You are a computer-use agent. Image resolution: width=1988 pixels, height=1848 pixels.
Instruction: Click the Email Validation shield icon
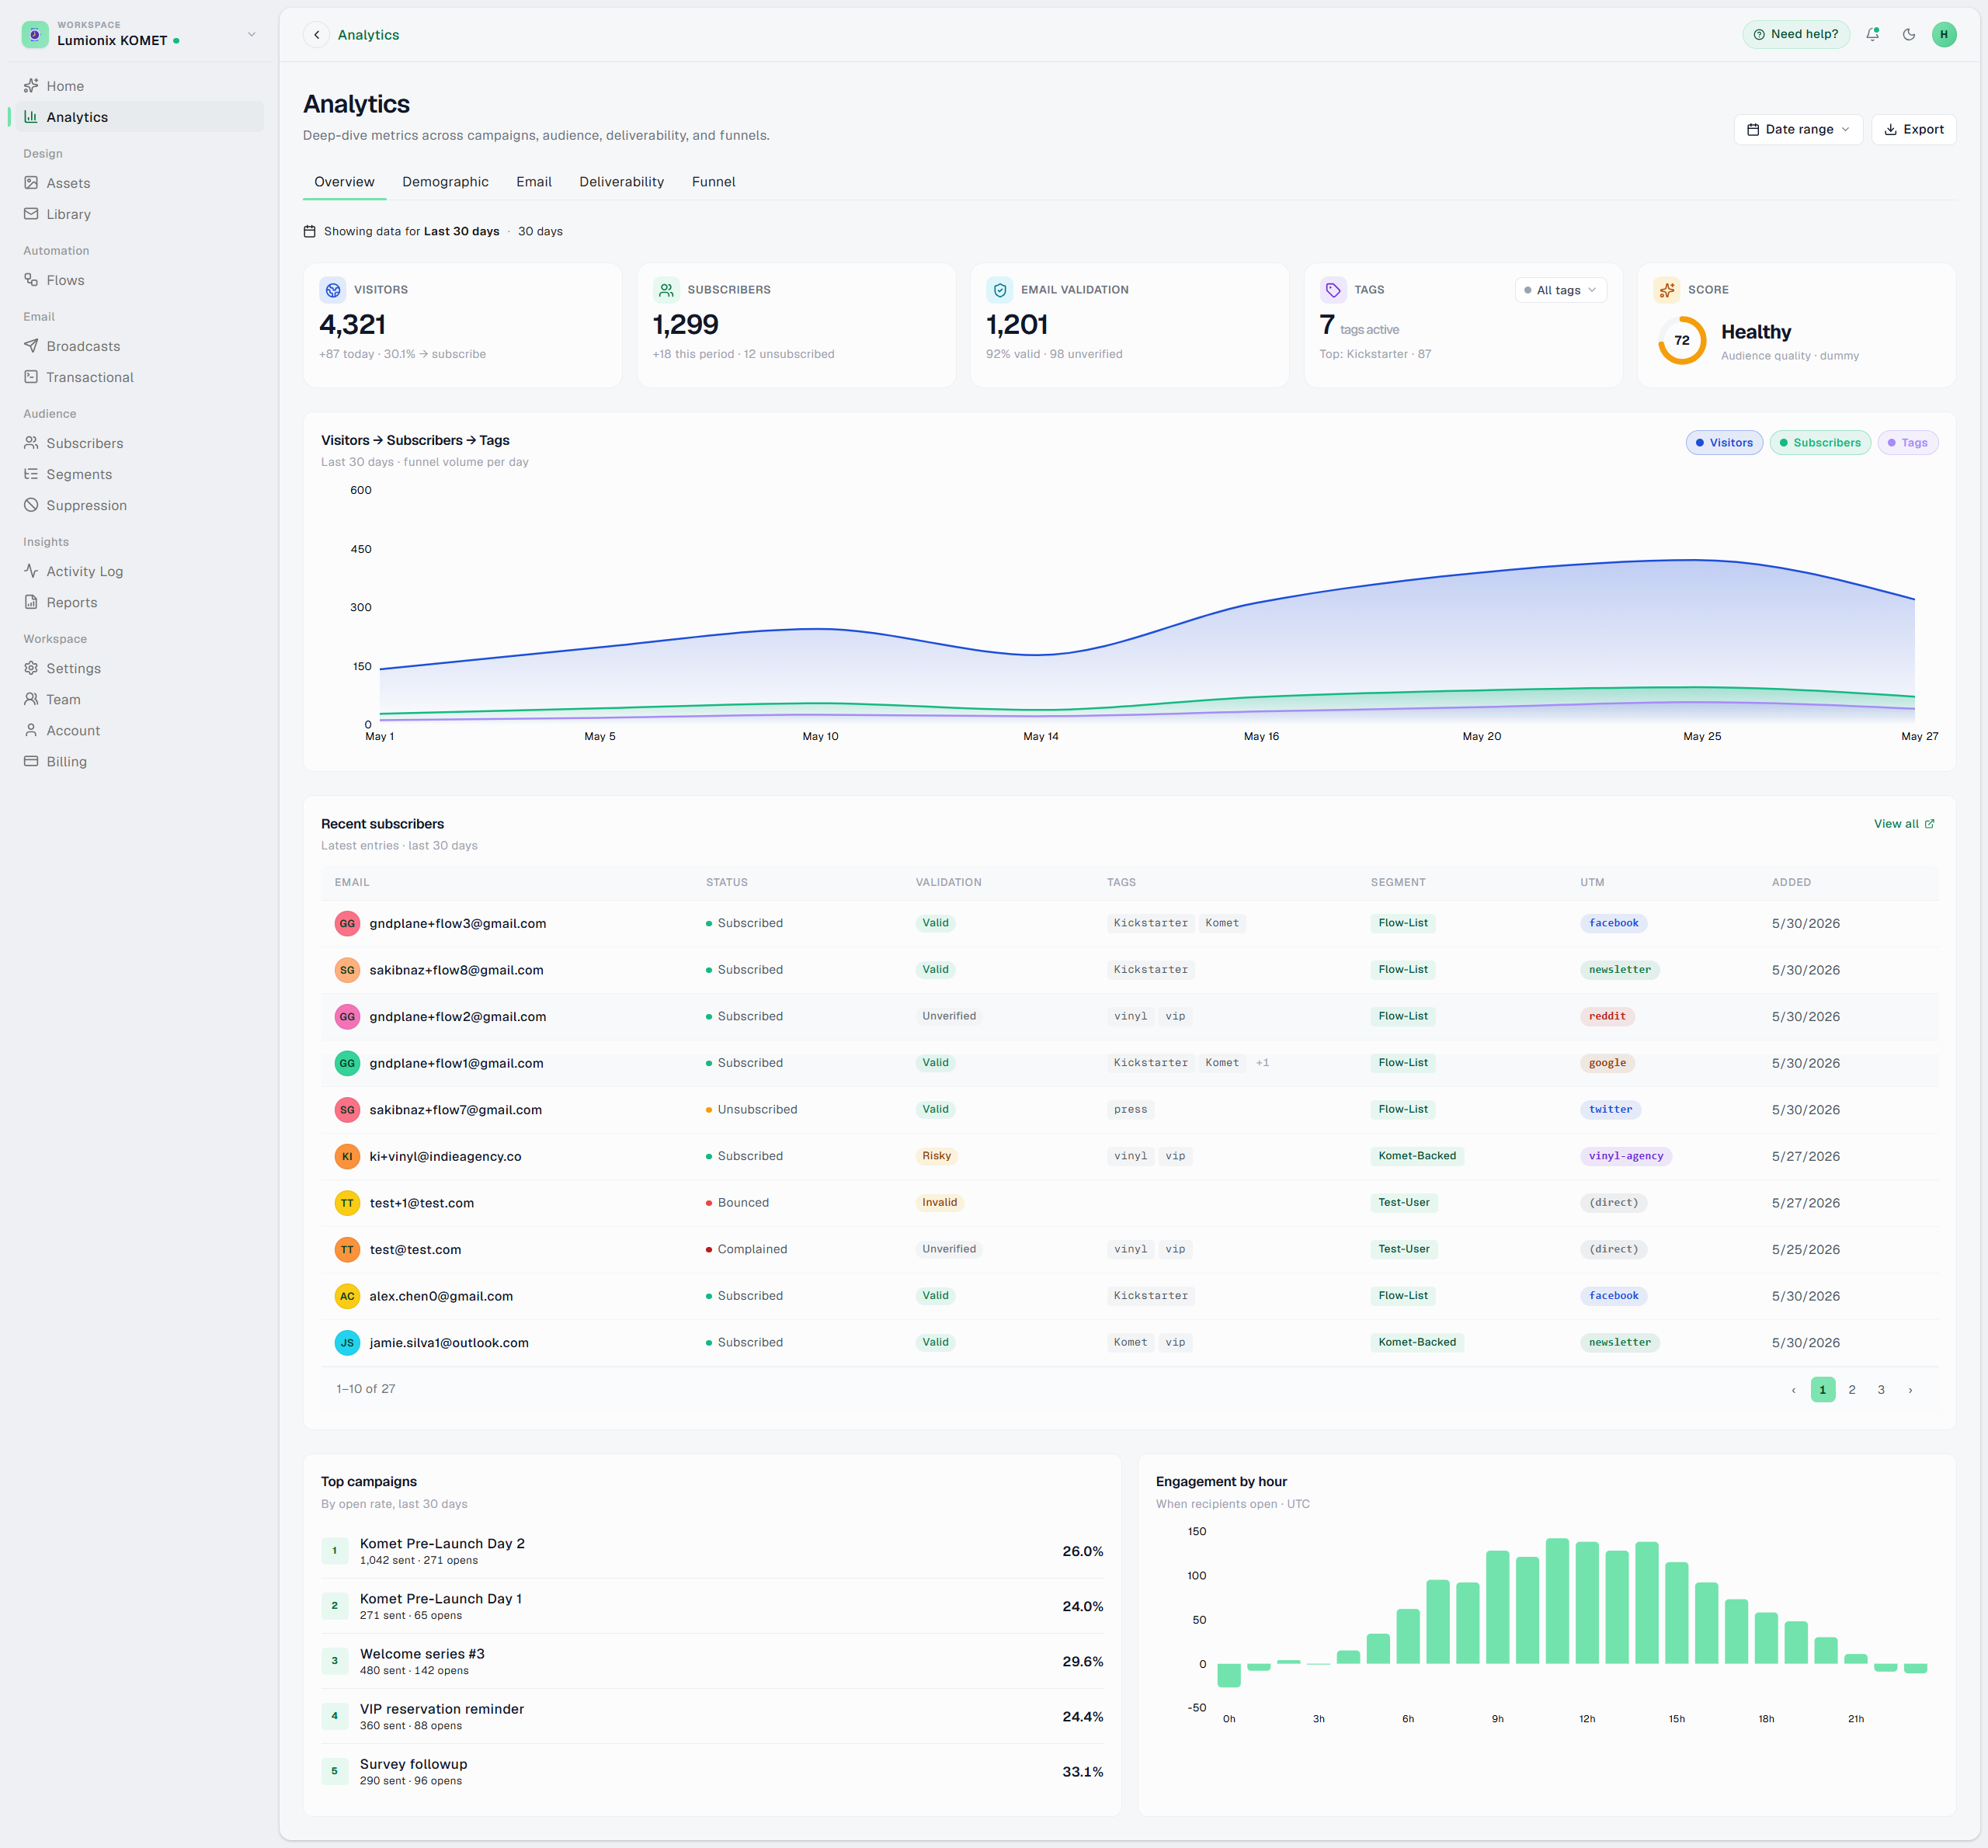1000,290
